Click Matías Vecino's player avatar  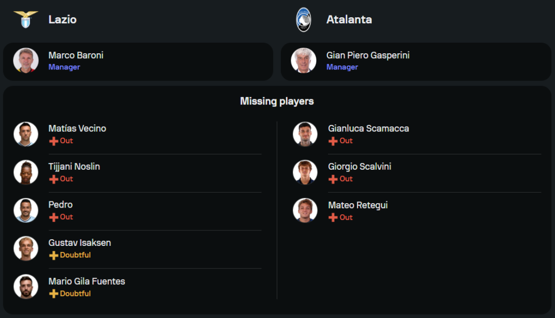26,134
